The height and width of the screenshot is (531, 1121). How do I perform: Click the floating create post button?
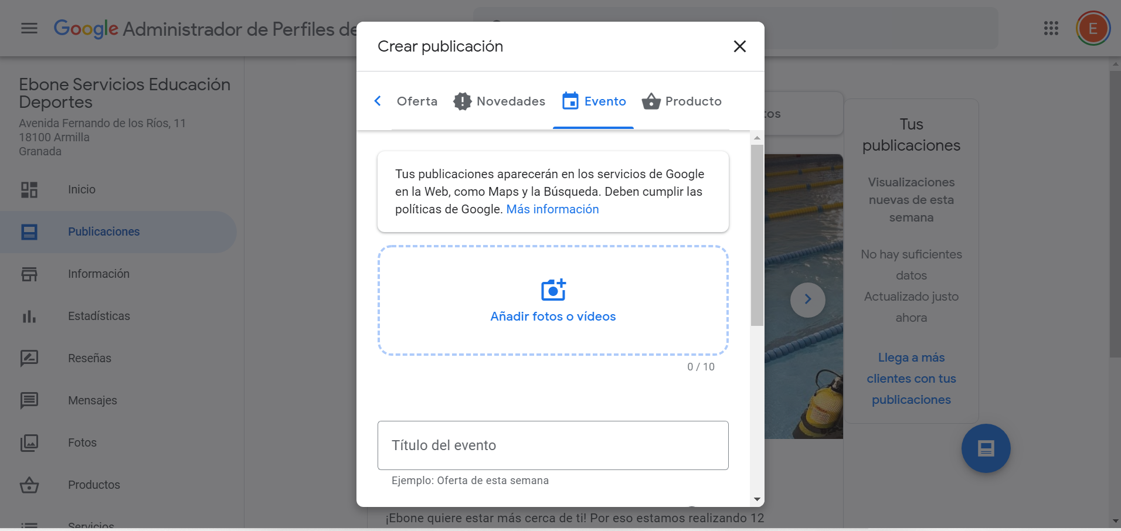click(x=986, y=448)
